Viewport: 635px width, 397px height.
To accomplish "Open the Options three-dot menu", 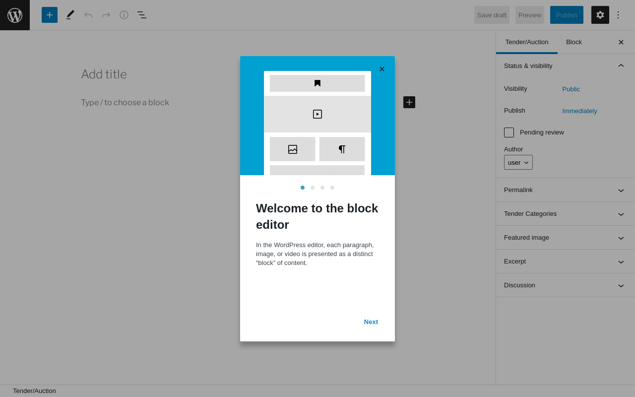I will click(618, 15).
